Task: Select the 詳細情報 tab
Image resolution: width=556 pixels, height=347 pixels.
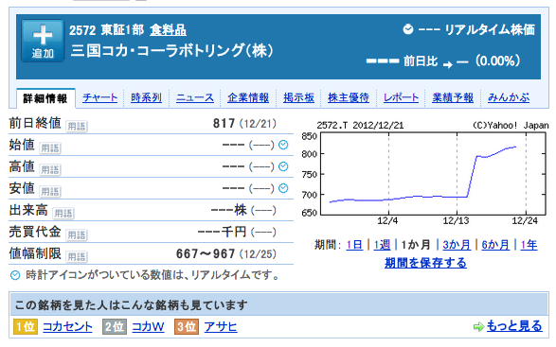Action: coord(45,98)
